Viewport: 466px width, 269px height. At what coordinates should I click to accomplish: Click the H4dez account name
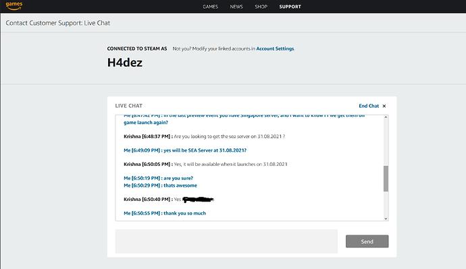pos(125,63)
